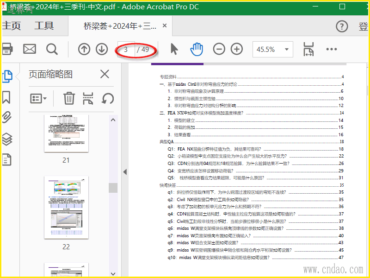Click thumbnails scrollbar up arrow

113,120
